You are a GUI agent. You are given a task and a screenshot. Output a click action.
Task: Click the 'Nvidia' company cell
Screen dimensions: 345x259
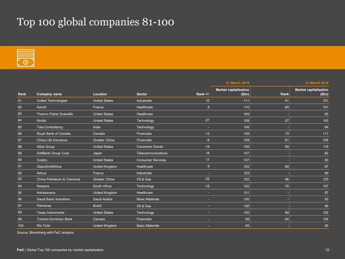tap(41, 121)
